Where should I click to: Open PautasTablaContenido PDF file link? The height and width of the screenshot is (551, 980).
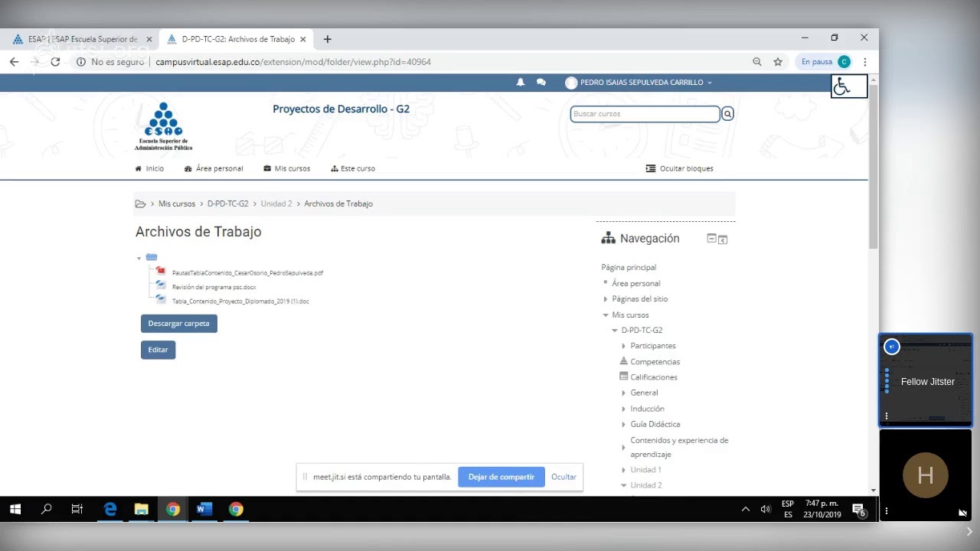point(247,273)
